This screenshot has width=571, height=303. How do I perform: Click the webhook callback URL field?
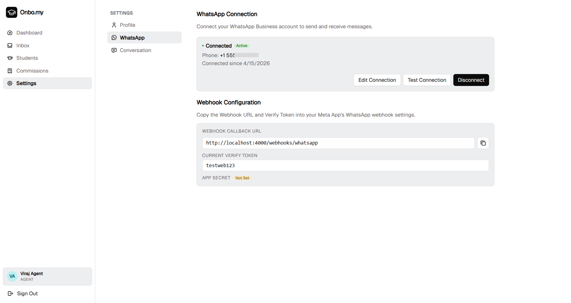pyautogui.click(x=338, y=143)
